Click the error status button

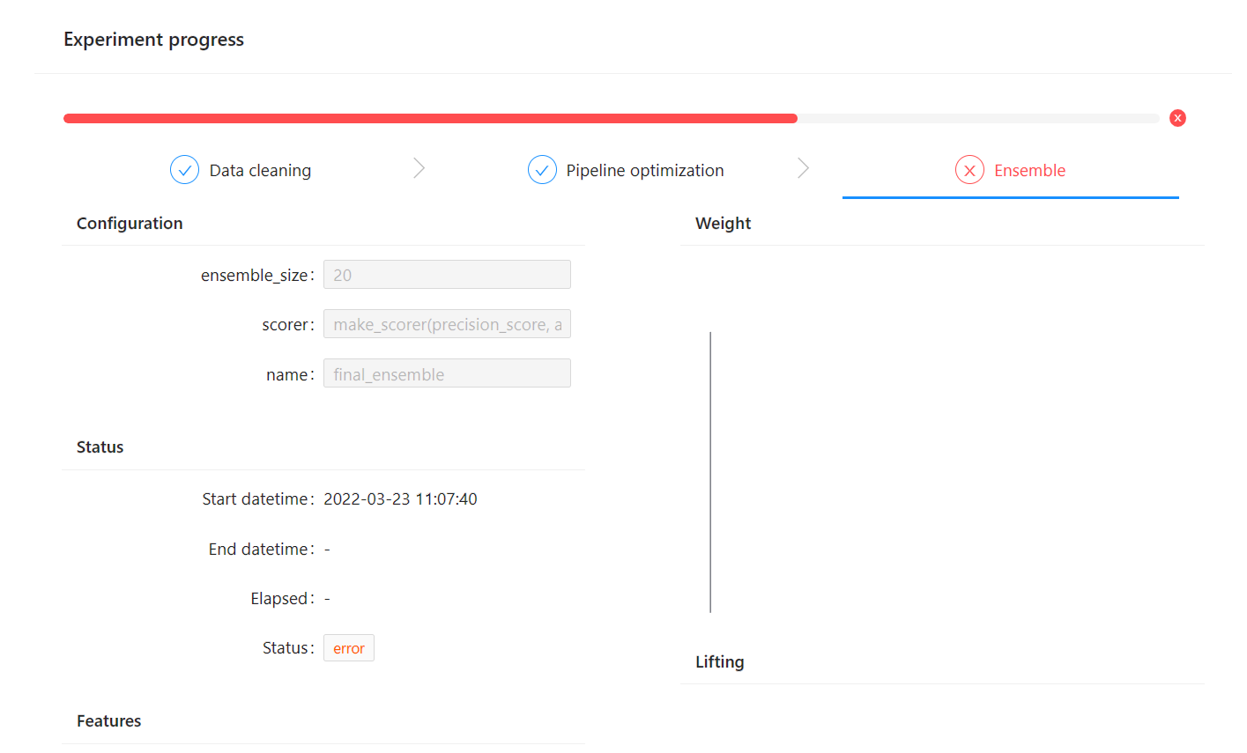pos(348,647)
